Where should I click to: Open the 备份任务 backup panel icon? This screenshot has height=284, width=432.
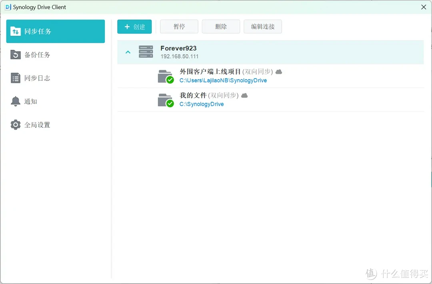point(15,55)
